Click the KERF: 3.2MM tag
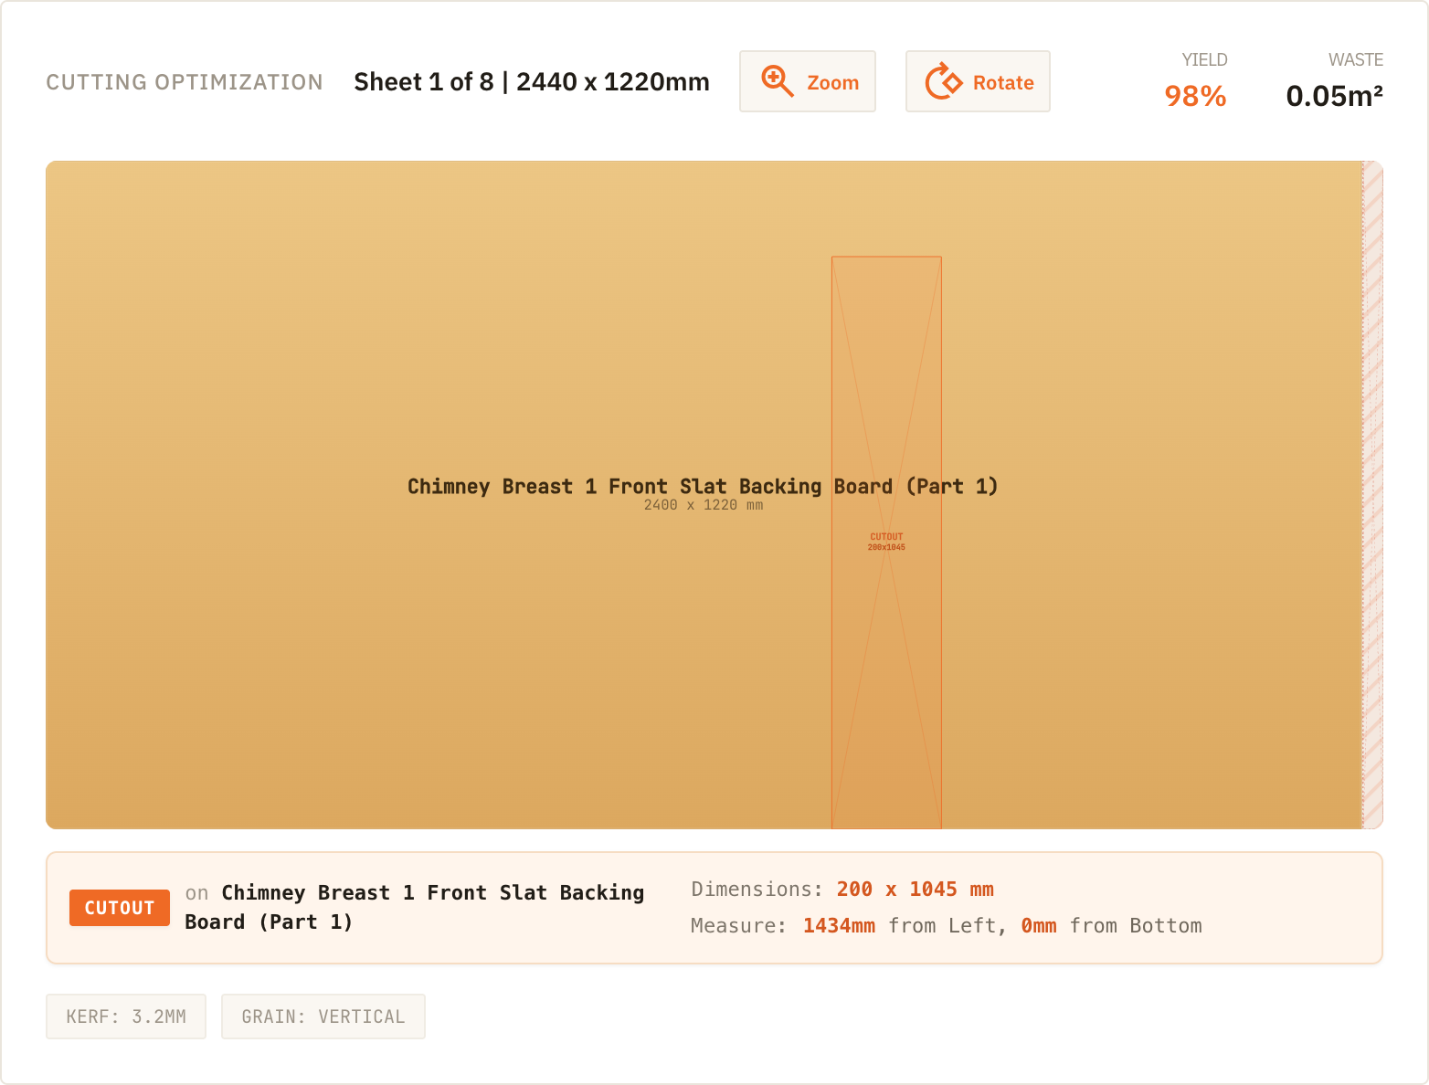Screen dimensions: 1429x1085 (x=126, y=1017)
